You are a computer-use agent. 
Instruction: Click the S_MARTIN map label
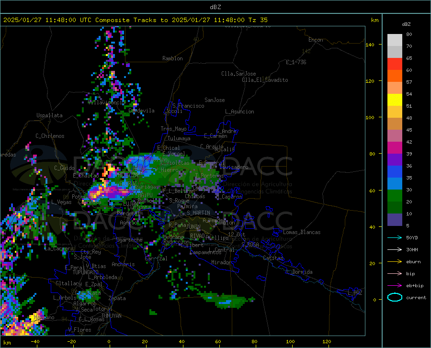pos(198,213)
